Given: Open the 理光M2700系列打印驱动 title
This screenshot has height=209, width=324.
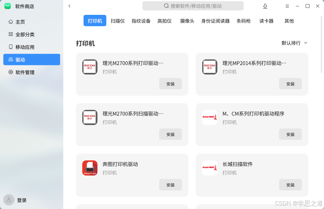Looking at the screenshot, I should 133,63.
